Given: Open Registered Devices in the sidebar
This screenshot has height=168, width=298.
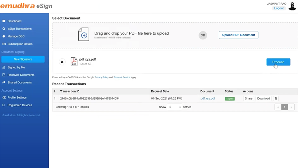Looking at the screenshot, I should point(20,105).
